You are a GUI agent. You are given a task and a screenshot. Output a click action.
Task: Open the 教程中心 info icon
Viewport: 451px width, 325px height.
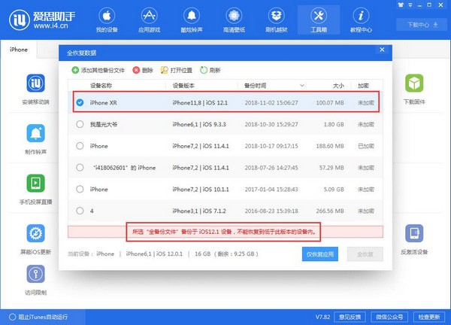[x=361, y=16]
